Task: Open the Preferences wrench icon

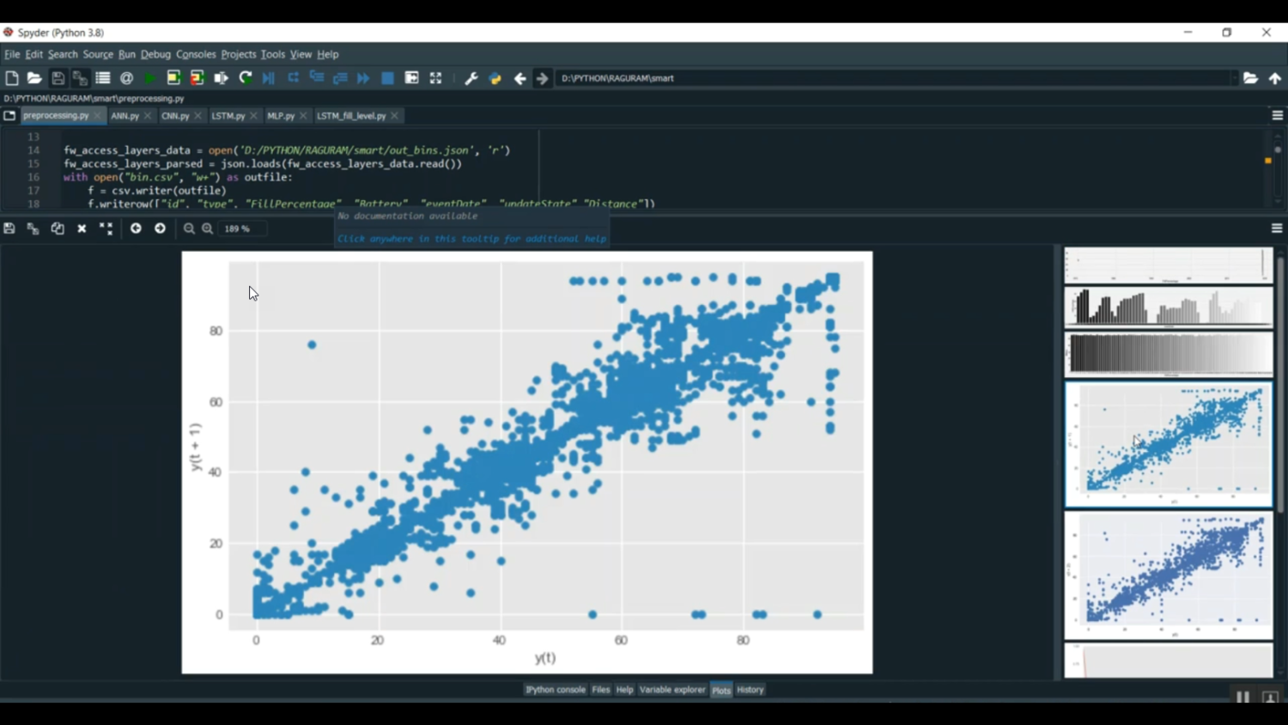Action: 471,78
